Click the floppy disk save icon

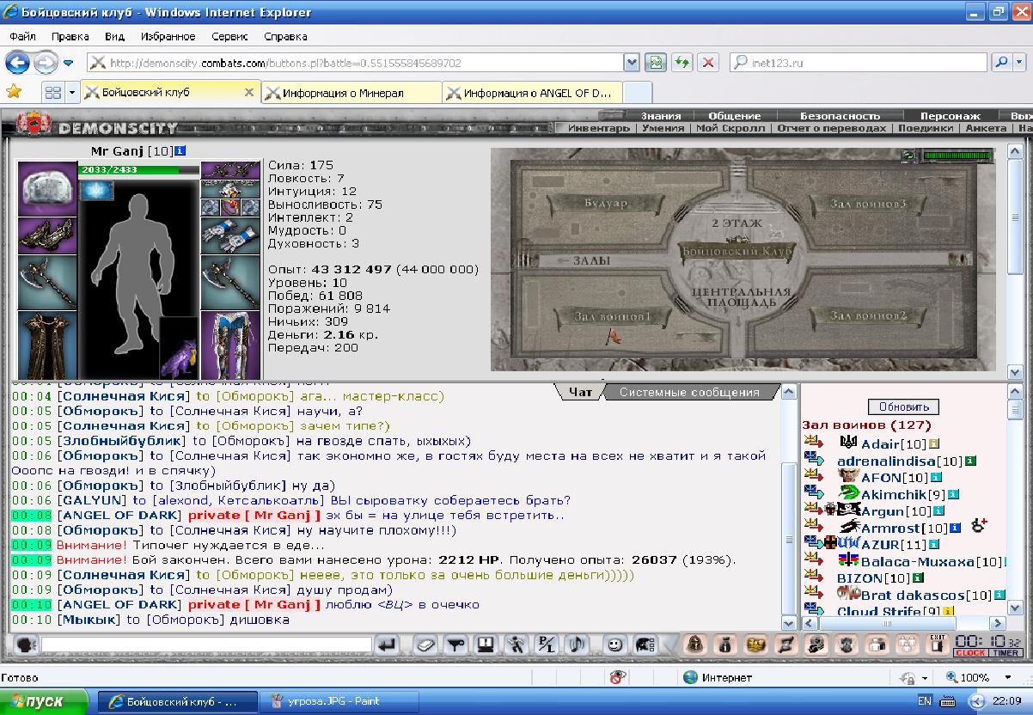click(486, 645)
